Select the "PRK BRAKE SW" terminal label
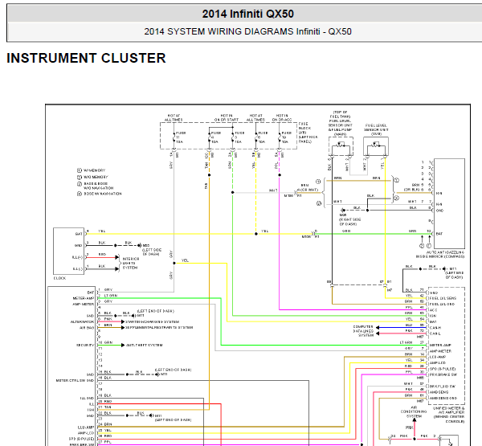Image resolution: width=482 pixels, height=446 pixels. click(443, 374)
